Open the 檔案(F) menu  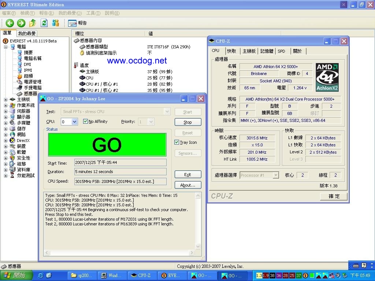9,13
